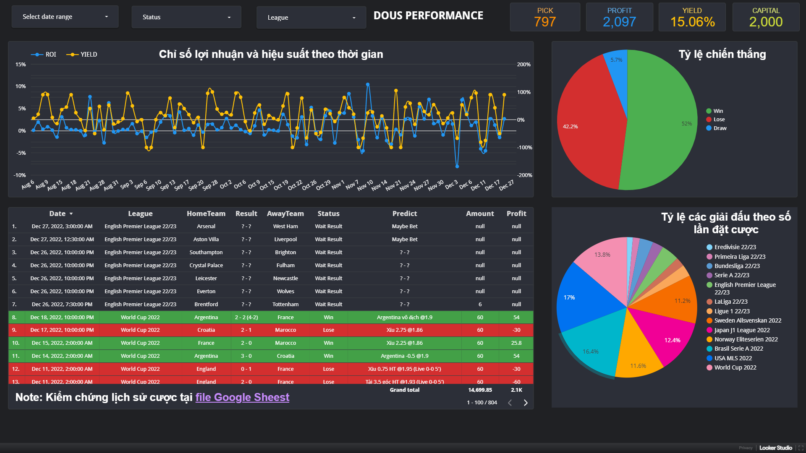Sort table by Profit column header
This screenshot has height=453, width=806.
click(x=516, y=213)
